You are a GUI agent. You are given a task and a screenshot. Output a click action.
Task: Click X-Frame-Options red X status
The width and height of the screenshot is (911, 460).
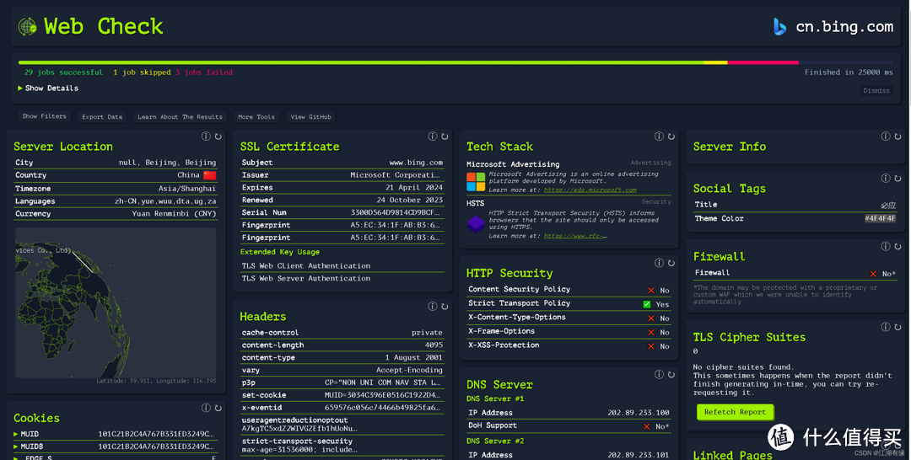[650, 332]
